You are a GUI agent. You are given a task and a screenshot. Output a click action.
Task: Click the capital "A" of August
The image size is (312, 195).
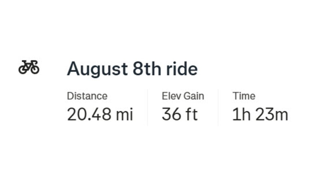73,69
